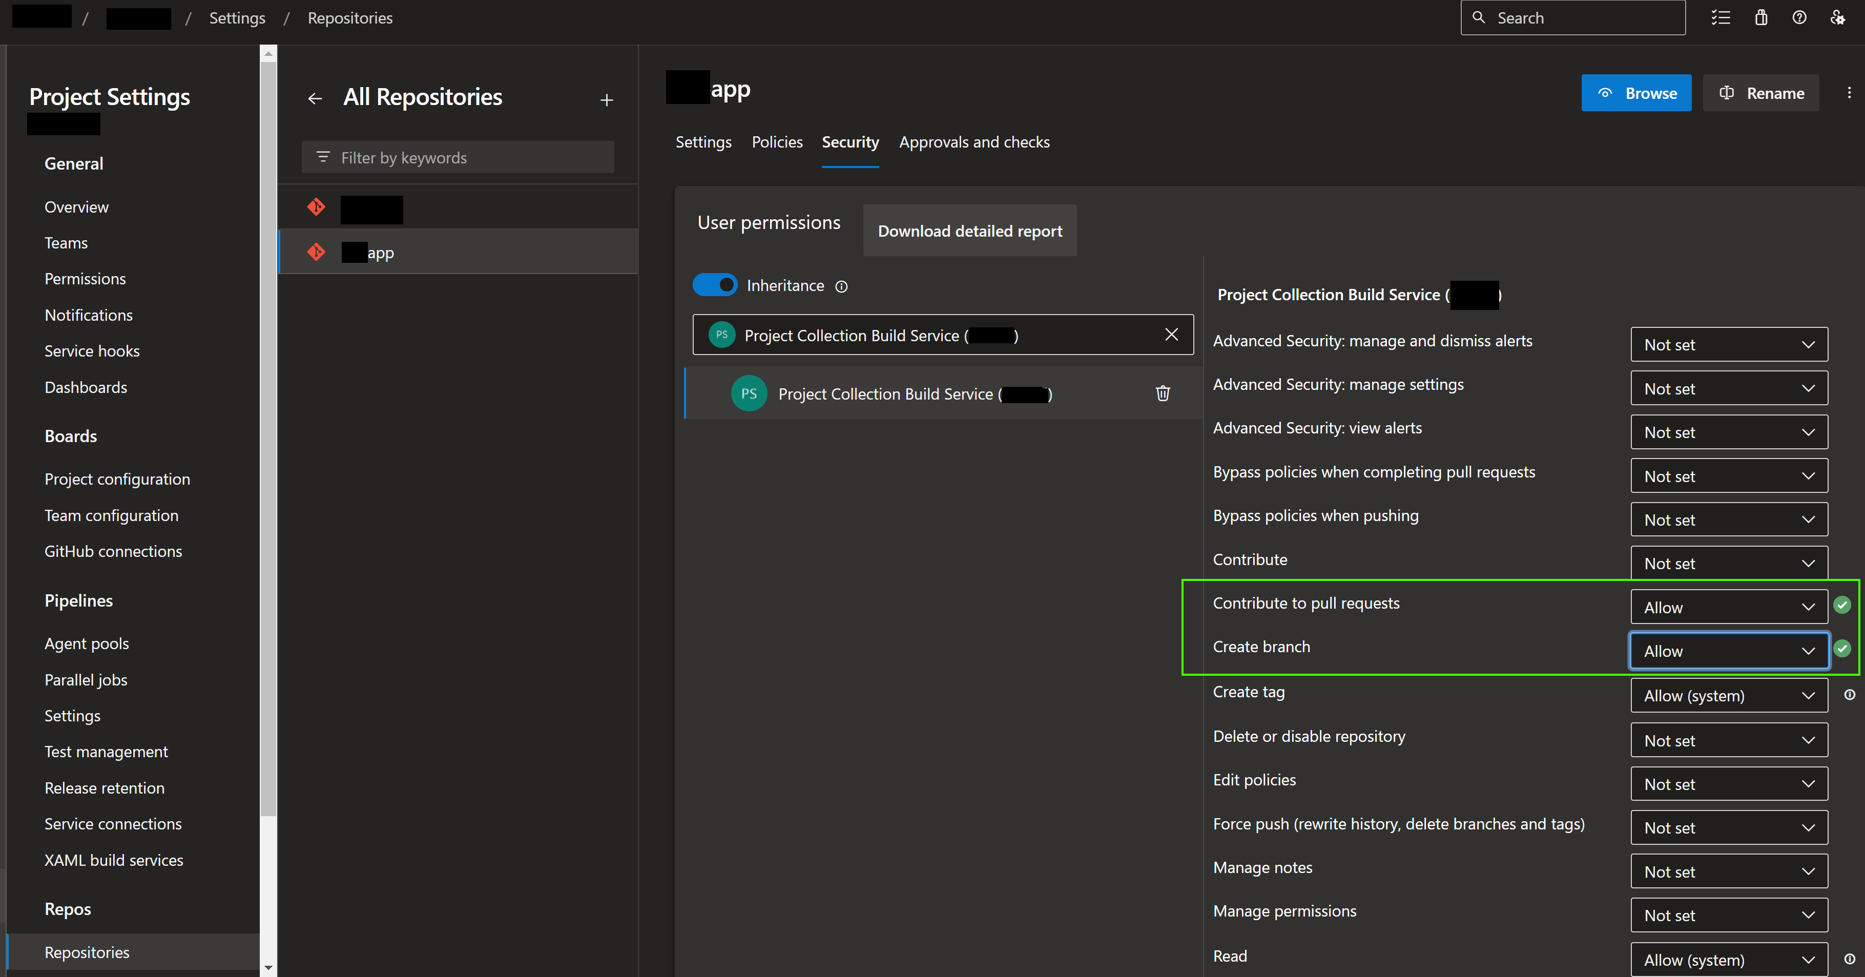Click the back arrow beside All Repositories
This screenshot has height=977, width=1865.
pos(315,98)
